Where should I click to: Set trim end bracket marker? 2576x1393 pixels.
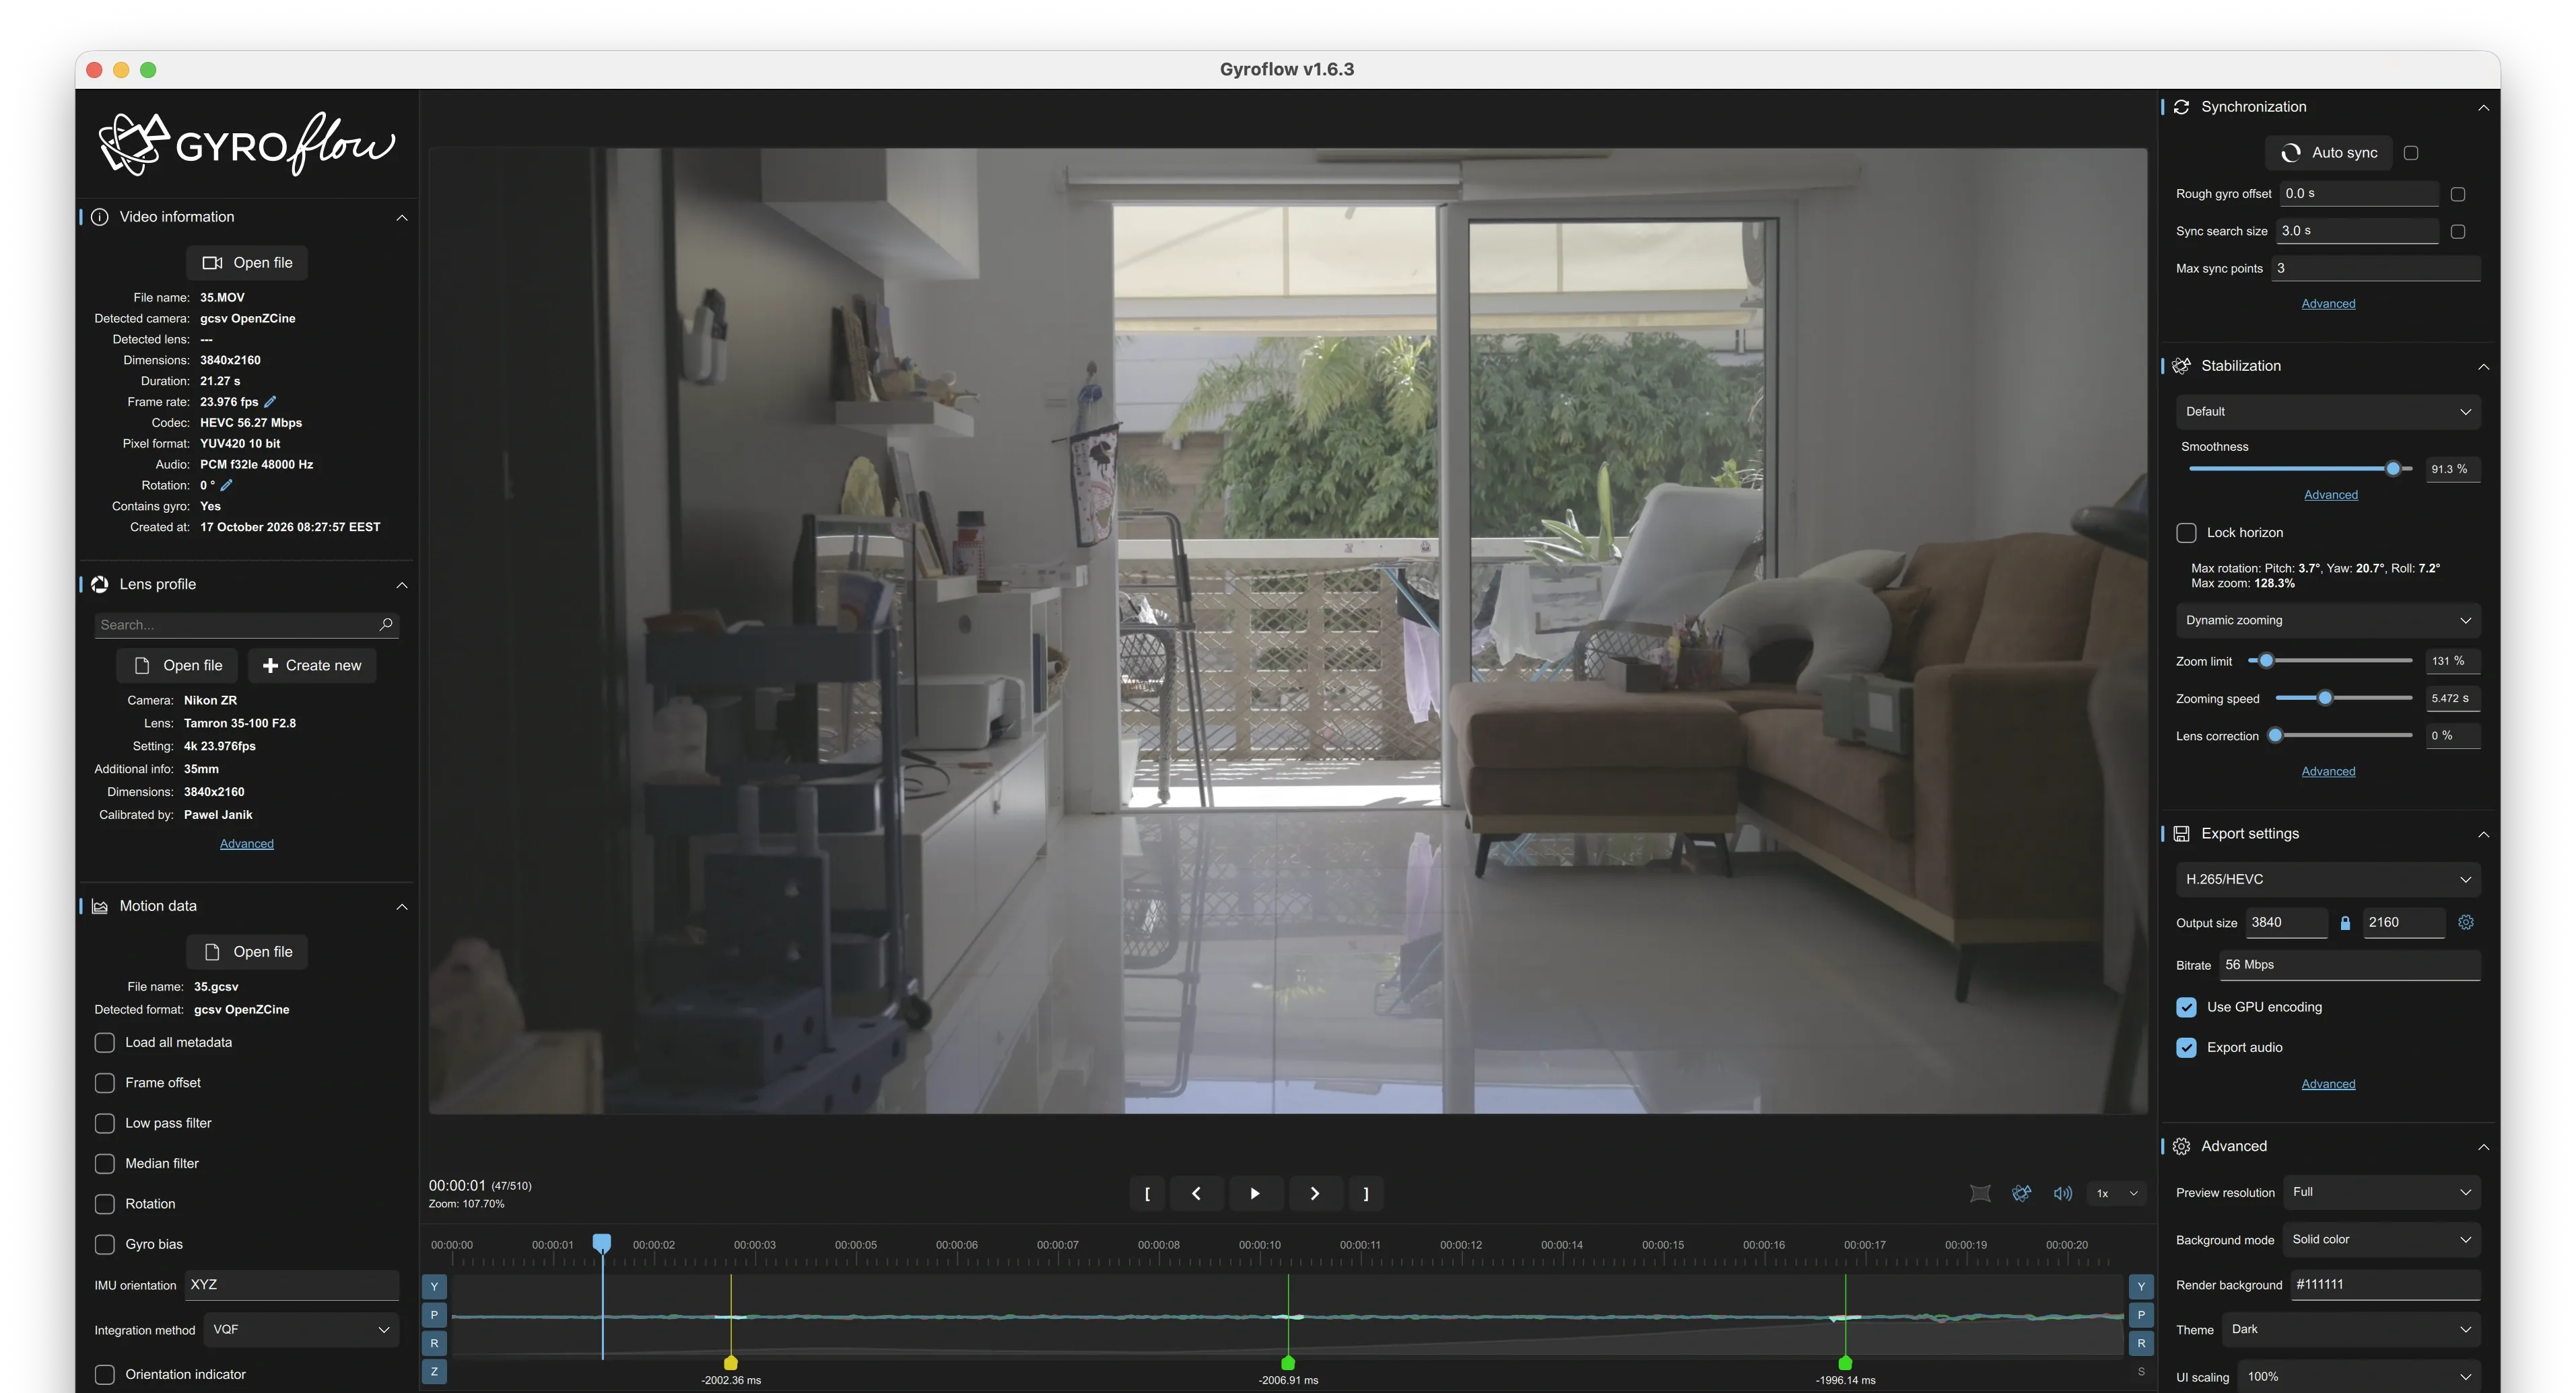pos(1366,1193)
